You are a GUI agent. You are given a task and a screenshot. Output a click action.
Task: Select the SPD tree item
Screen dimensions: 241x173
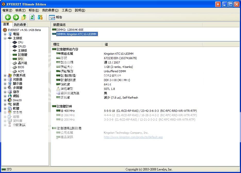(x=20, y=59)
